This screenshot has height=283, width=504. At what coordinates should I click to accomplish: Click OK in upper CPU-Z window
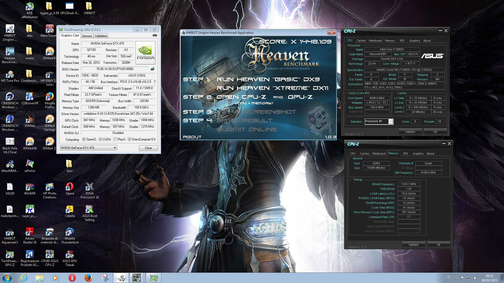pos(435,132)
